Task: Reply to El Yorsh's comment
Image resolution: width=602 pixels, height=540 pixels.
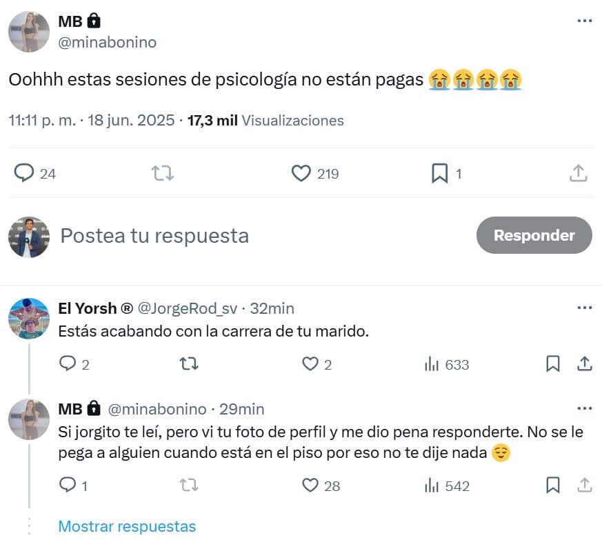Action: 68,363
